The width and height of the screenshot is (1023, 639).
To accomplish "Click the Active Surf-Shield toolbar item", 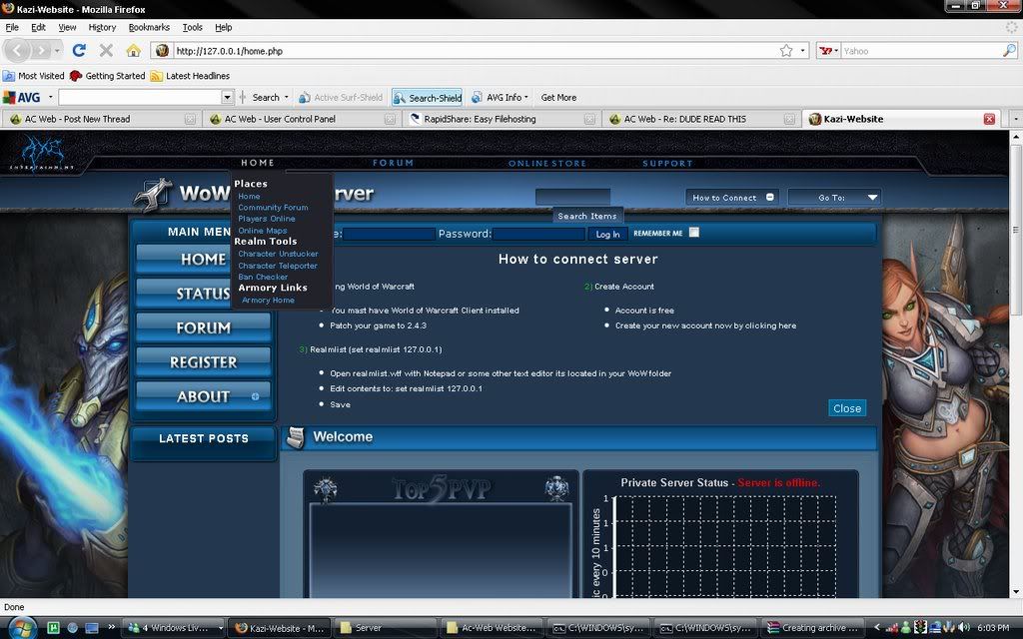I will 341,97.
